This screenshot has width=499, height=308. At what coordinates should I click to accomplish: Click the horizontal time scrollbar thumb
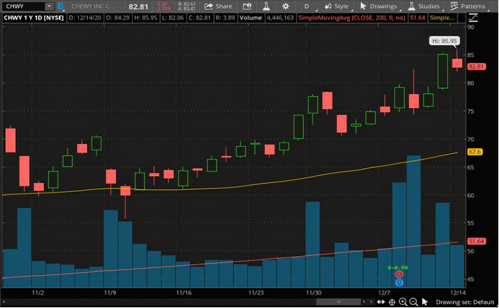(x=338, y=302)
